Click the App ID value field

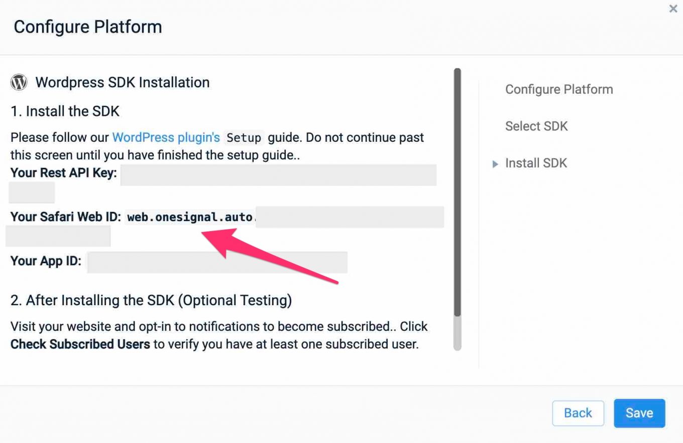(x=217, y=262)
